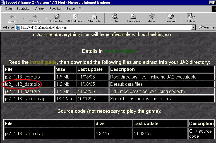Image resolution: width=216 pixels, height=143 pixels.
Task: Open the Medien toolbar icon
Action: pyautogui.click(x=152, y=16)
